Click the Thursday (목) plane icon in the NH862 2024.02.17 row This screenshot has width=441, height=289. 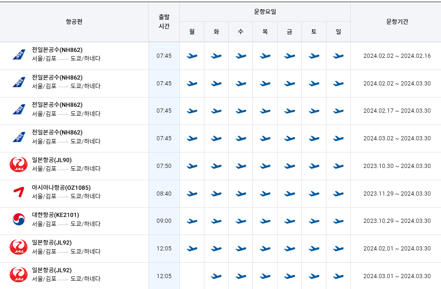pos(265,111)
